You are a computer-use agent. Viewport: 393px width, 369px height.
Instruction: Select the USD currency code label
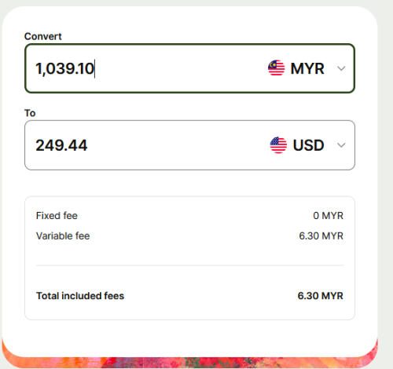pyautogui.click(x=309, y=145)
